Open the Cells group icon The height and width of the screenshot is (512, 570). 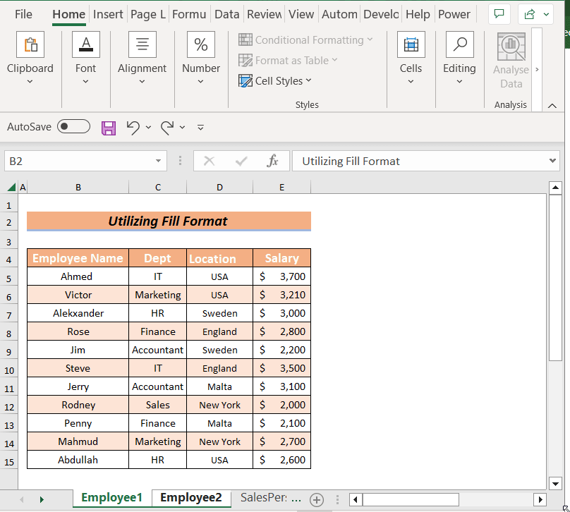[411, 45]
